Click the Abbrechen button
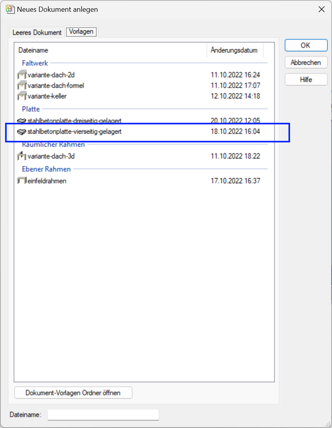332x428 pixels. (x=306, y=62)
